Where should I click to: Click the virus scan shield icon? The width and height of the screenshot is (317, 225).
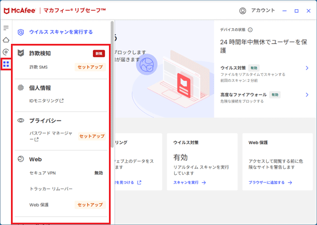(21, 32)
